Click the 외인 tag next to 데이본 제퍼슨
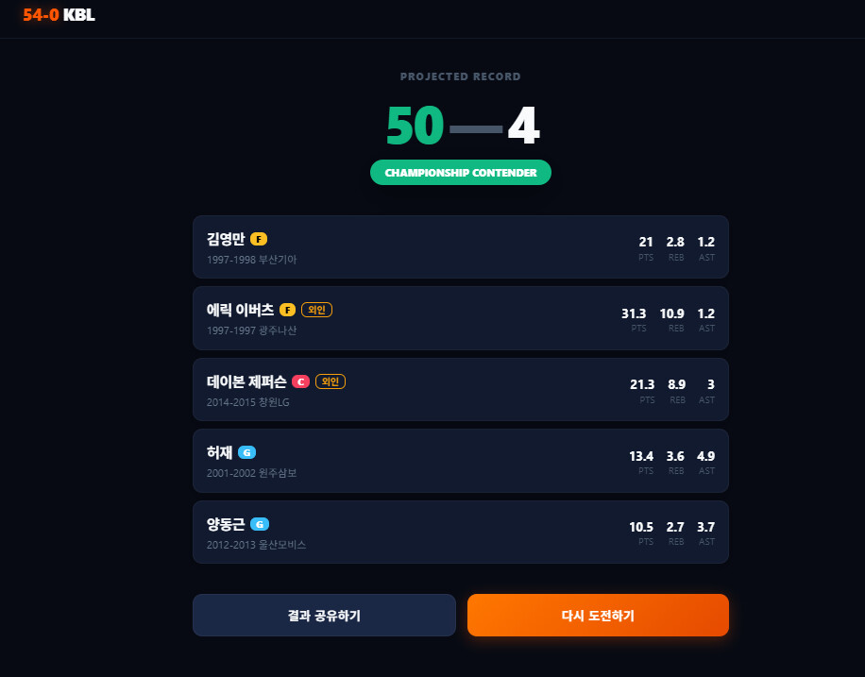This screenshot has height=677, width=865. (331, 381)
